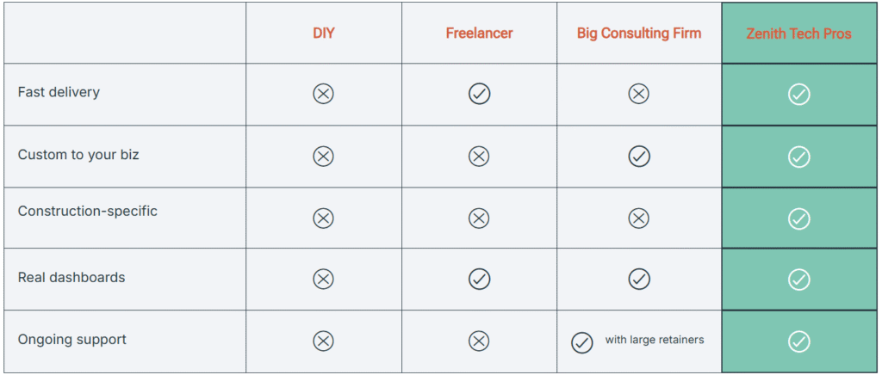Image resolution: width=882 pixels, height=375 pixels.
Task: Select the DIY column header
Action: coord(323,34)
